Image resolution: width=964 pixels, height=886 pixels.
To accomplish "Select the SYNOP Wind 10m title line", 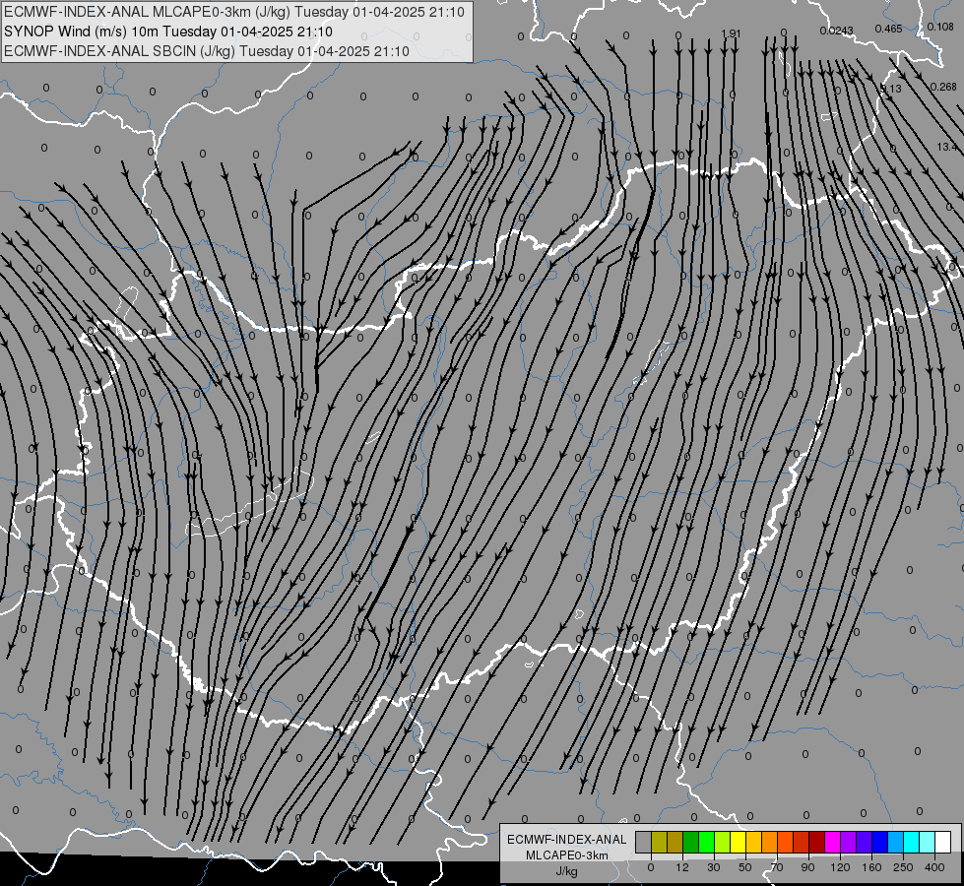I will pos(167,32).
